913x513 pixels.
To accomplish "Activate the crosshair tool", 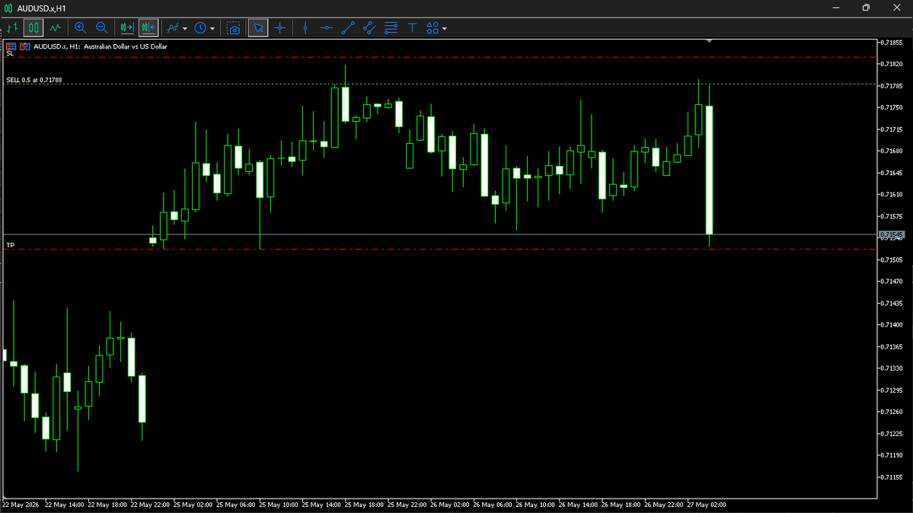I will [x=280, y=28].
